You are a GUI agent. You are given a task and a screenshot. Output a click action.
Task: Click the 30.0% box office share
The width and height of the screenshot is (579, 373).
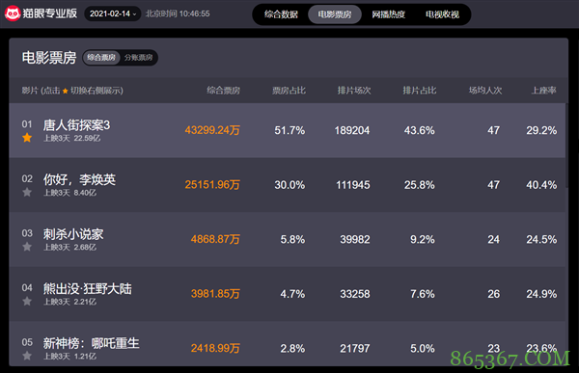point(289,185)
